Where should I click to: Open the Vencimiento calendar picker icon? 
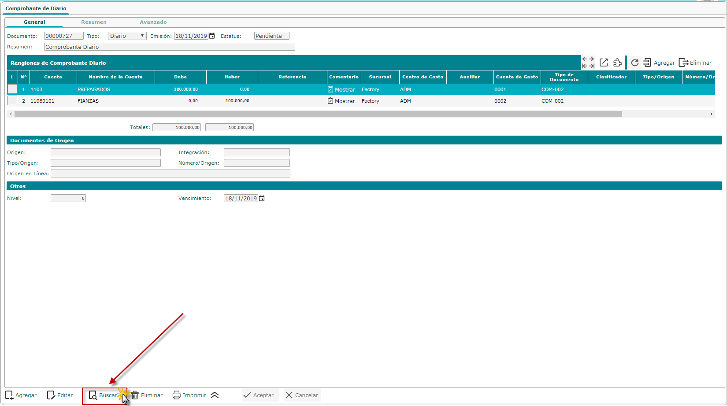(x=262, y=199)
